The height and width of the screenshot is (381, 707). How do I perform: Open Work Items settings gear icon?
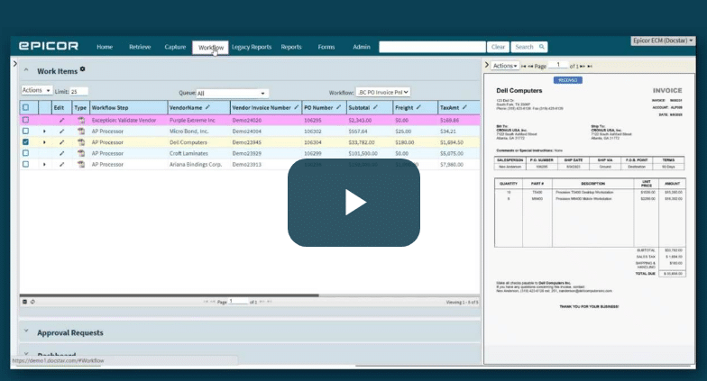pyautogui.click(x=83, y=69)
